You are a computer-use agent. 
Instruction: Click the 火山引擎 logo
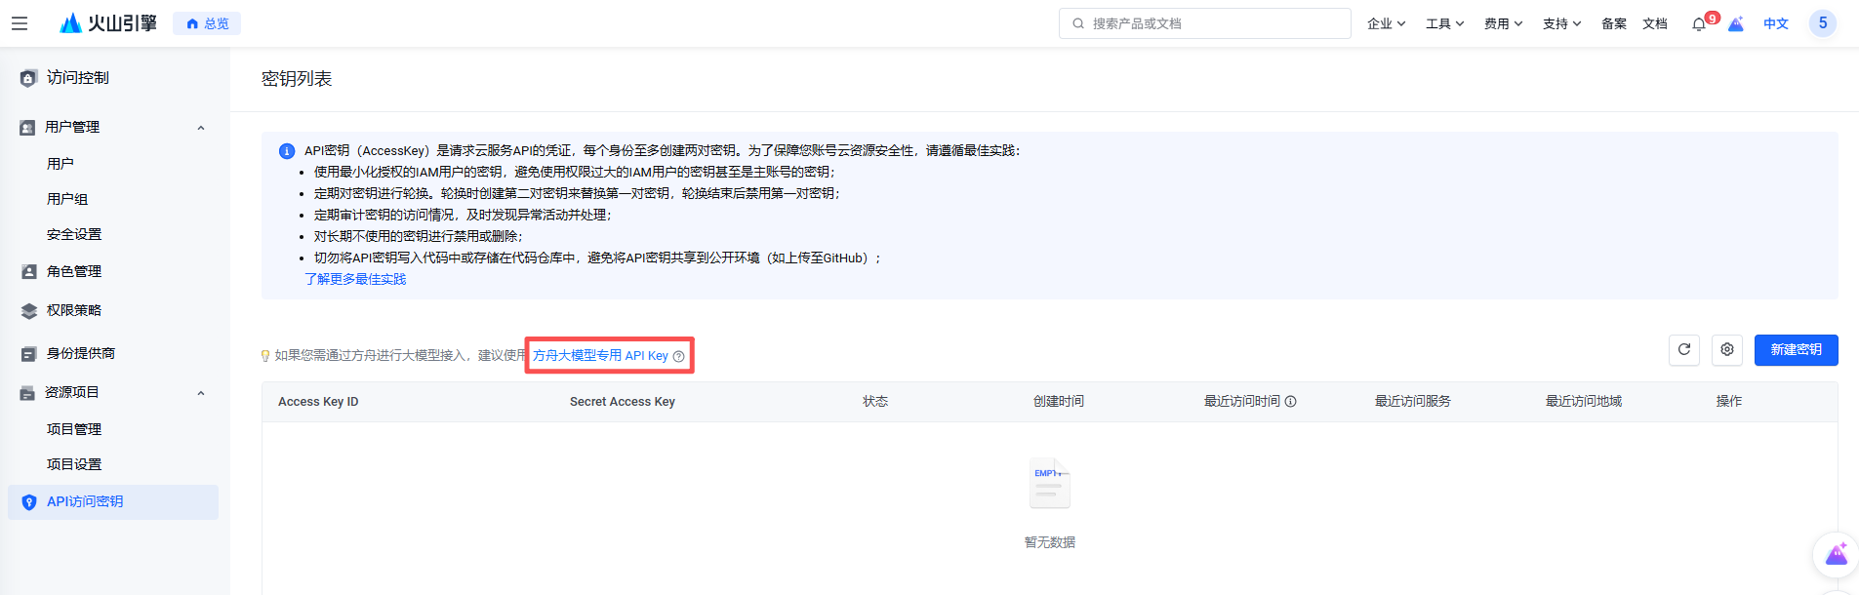point(108,23)
